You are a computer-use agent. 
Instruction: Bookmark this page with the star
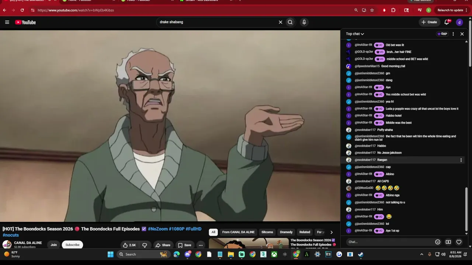[x=372, y=10]
